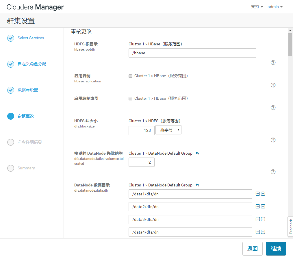
Task: Open the 兆字节 unit dropdown
Action: pyautogui.click(x=168, y=130)
